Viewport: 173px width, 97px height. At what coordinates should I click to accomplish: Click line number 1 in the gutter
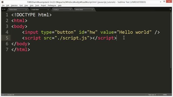pyautogui.click(x=7, y=15)
